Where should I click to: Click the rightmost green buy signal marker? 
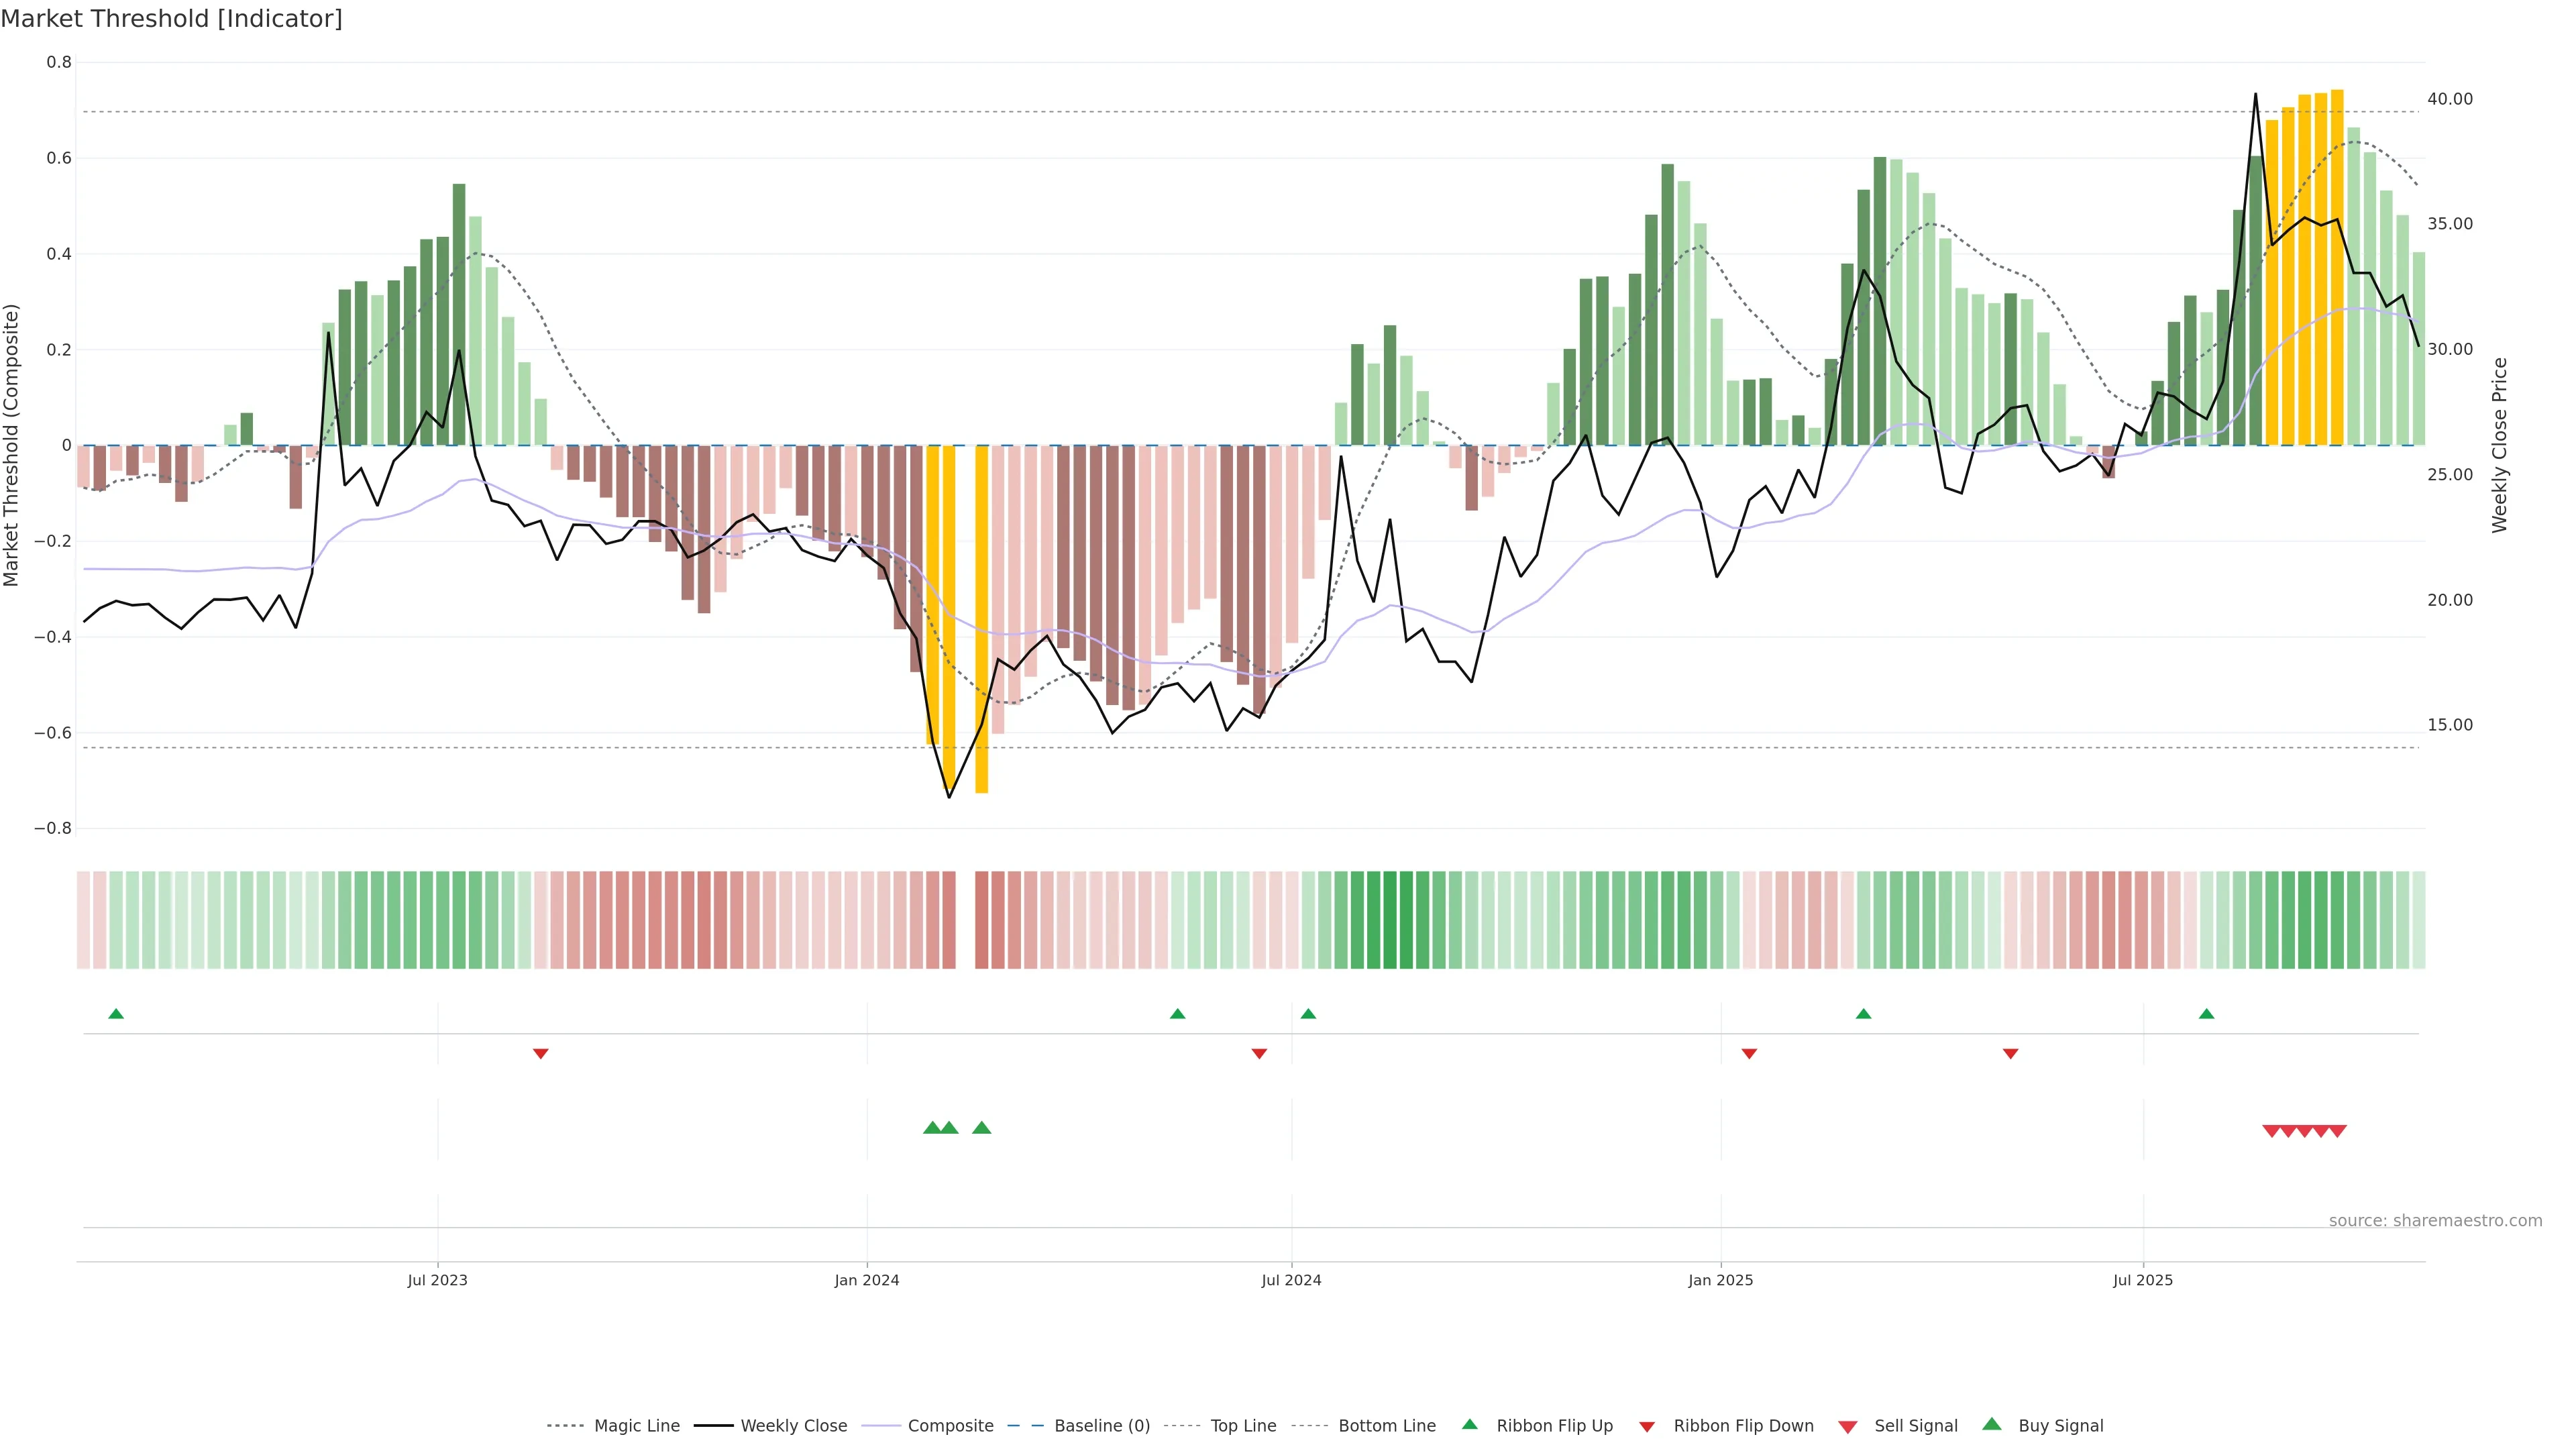point(982,1128)
